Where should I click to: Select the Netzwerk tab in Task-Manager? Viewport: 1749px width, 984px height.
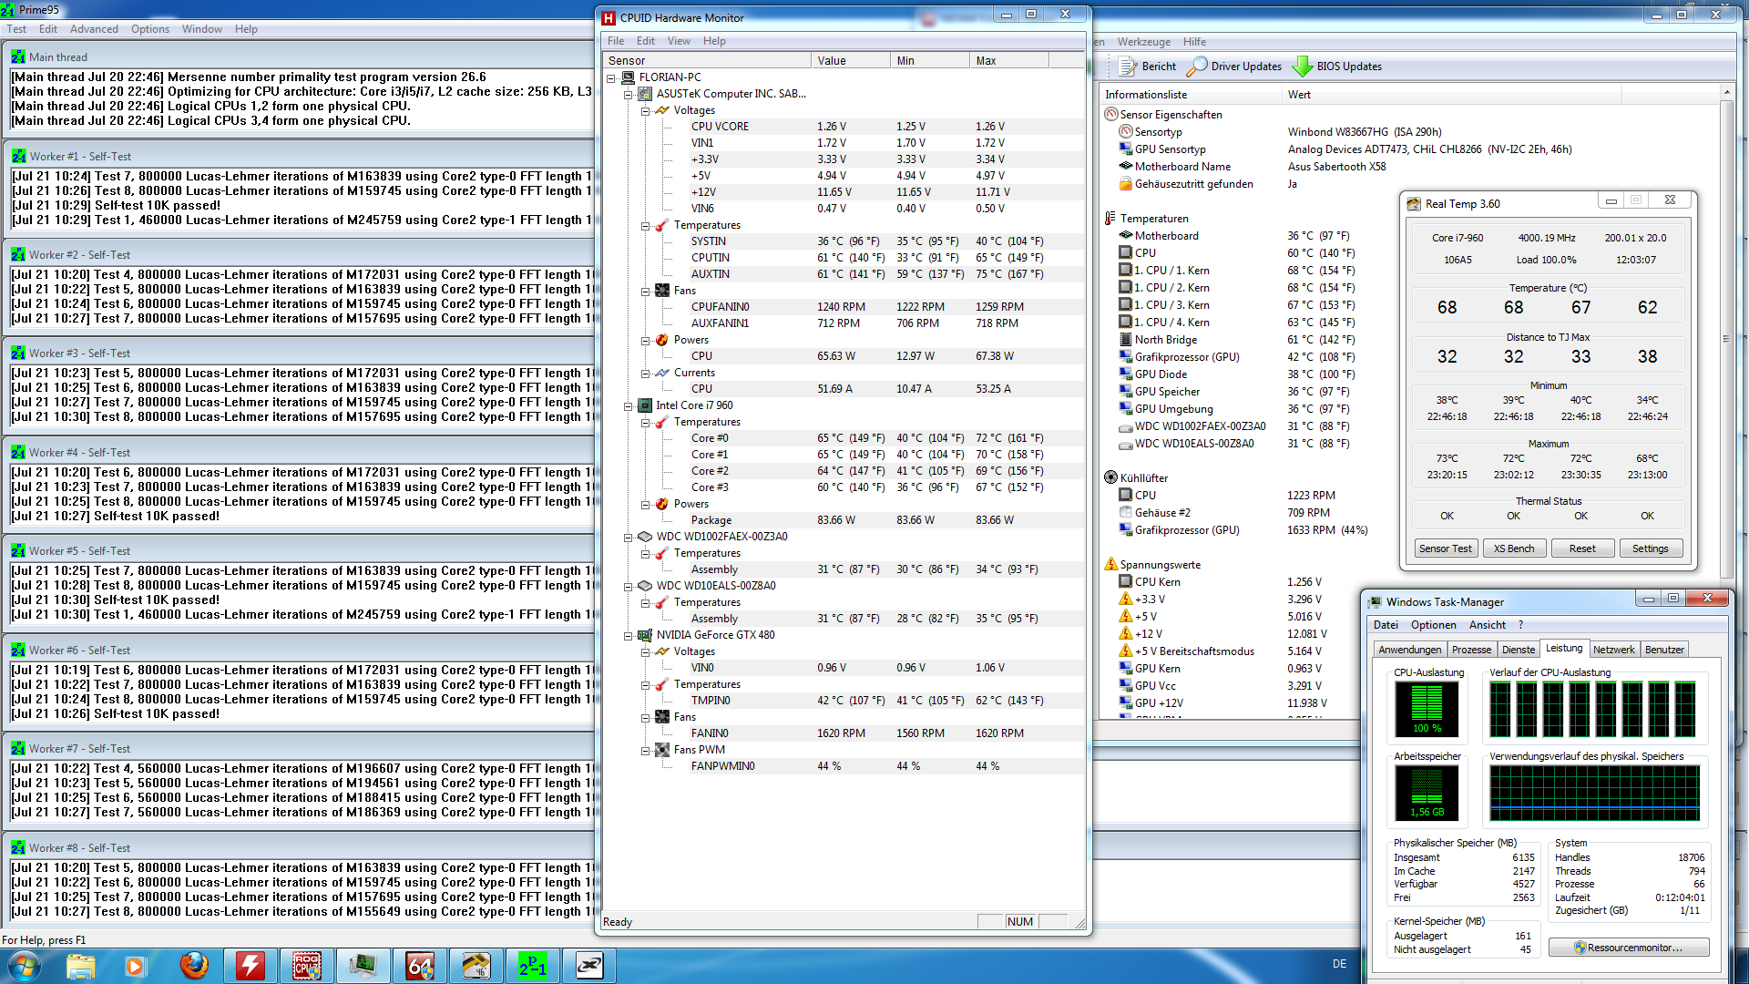[1613, 650]
